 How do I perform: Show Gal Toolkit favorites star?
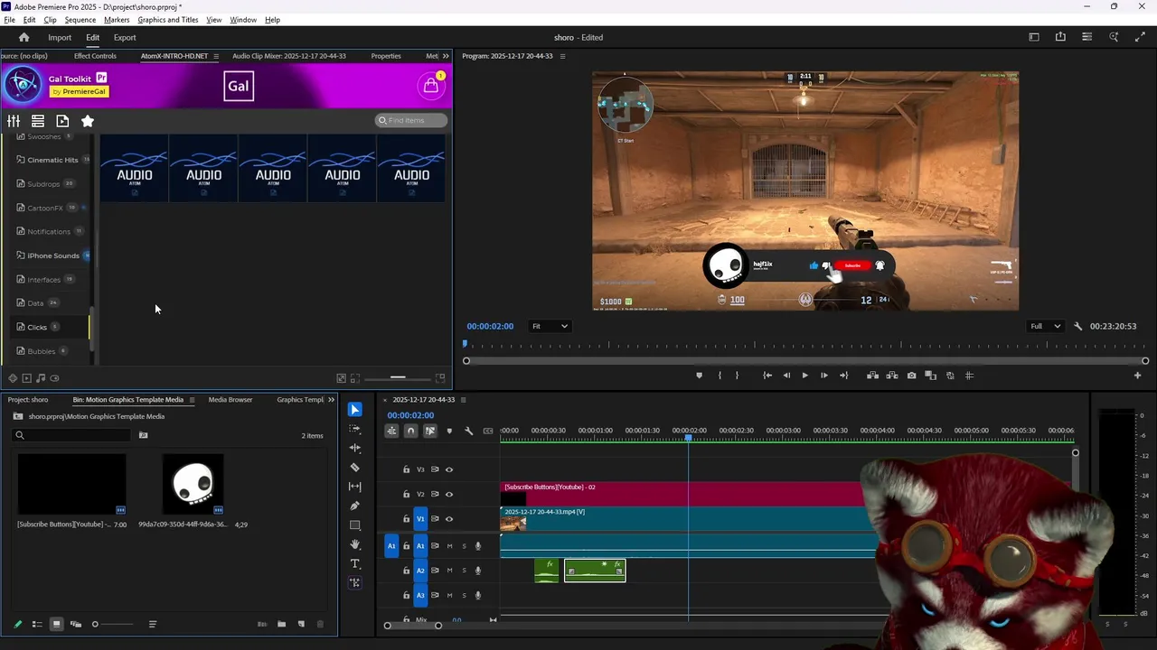88,121
